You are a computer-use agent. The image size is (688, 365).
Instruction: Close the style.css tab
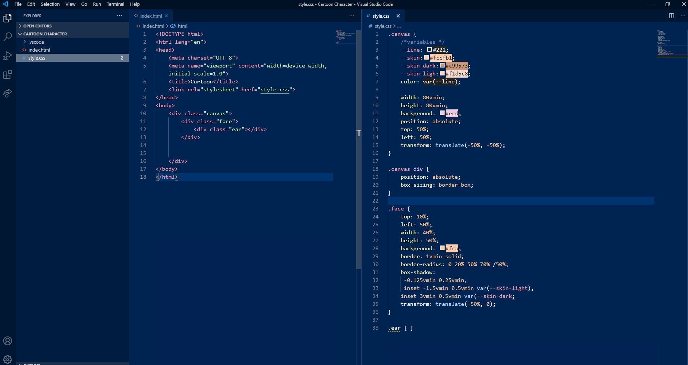click(398, 16)
